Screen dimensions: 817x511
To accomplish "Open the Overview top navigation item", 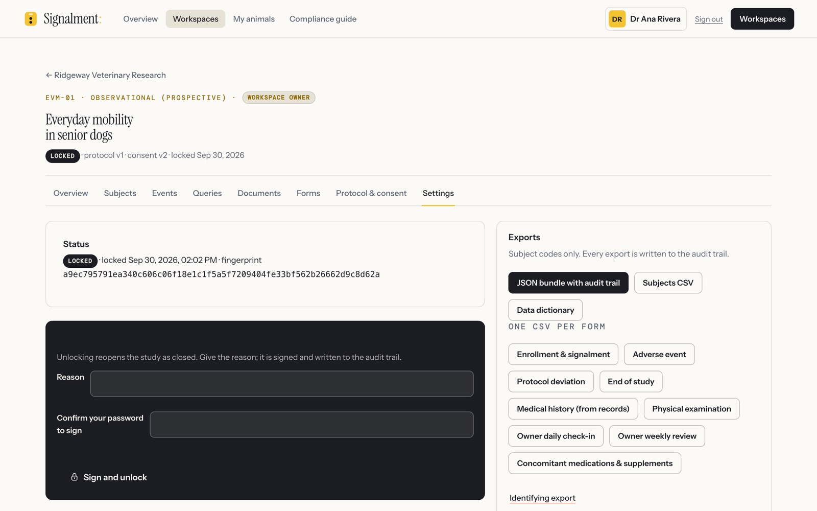I will coord(140,19).
